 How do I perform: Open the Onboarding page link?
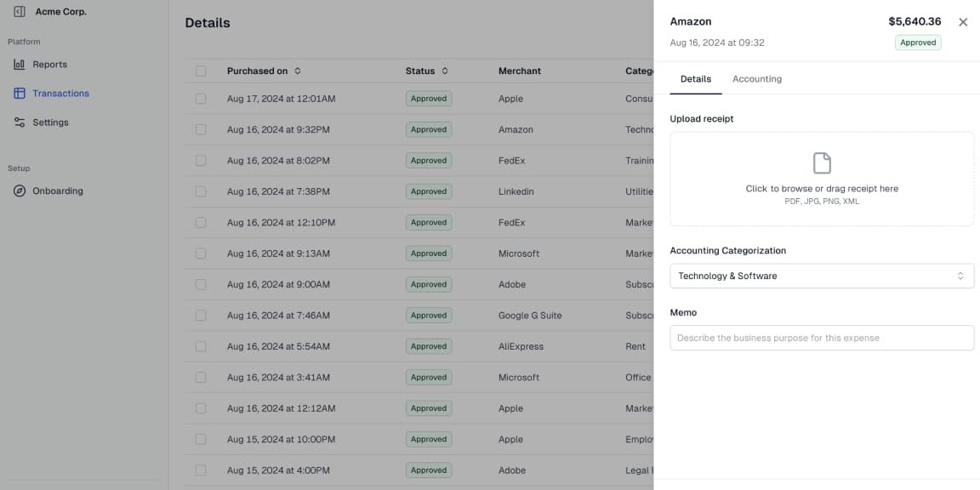58,191
